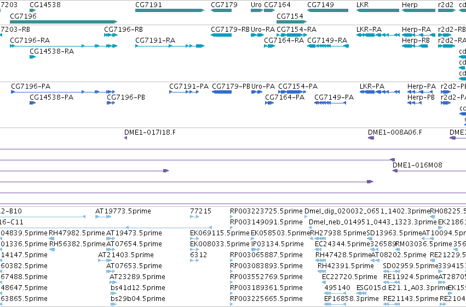
Task: Select transcript CG7191-RA
Action: coord(155,40)
